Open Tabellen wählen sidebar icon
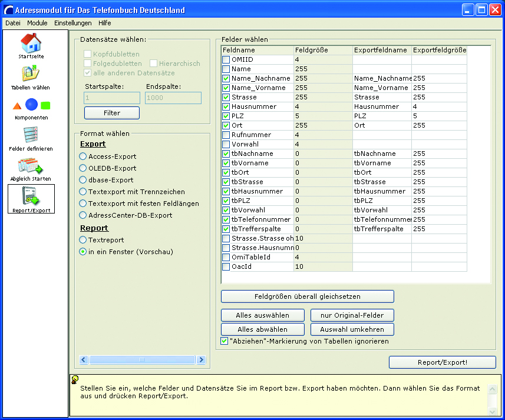Screen dimensions: 505x420 click(x=31, y=74)
